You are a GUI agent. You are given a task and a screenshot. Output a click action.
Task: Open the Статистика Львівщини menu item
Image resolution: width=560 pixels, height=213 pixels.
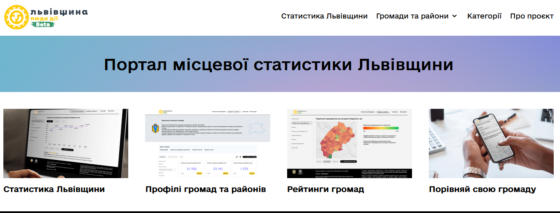coord(324,16)
